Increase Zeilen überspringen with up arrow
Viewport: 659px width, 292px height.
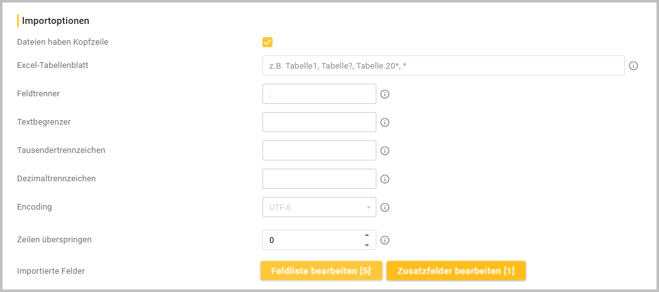pyautogui.click(x=367, y=235)
